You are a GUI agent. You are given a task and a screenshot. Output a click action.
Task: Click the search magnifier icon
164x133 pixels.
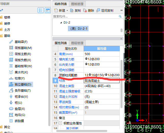click(120, 16)
